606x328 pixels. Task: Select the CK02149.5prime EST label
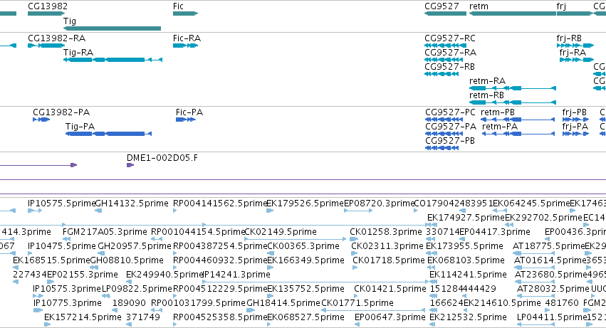click(281, 232)
